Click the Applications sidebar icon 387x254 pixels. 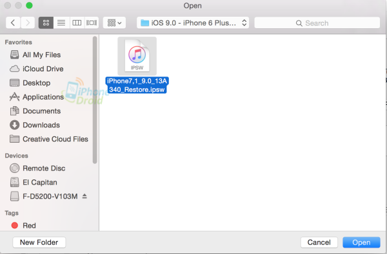14,96
